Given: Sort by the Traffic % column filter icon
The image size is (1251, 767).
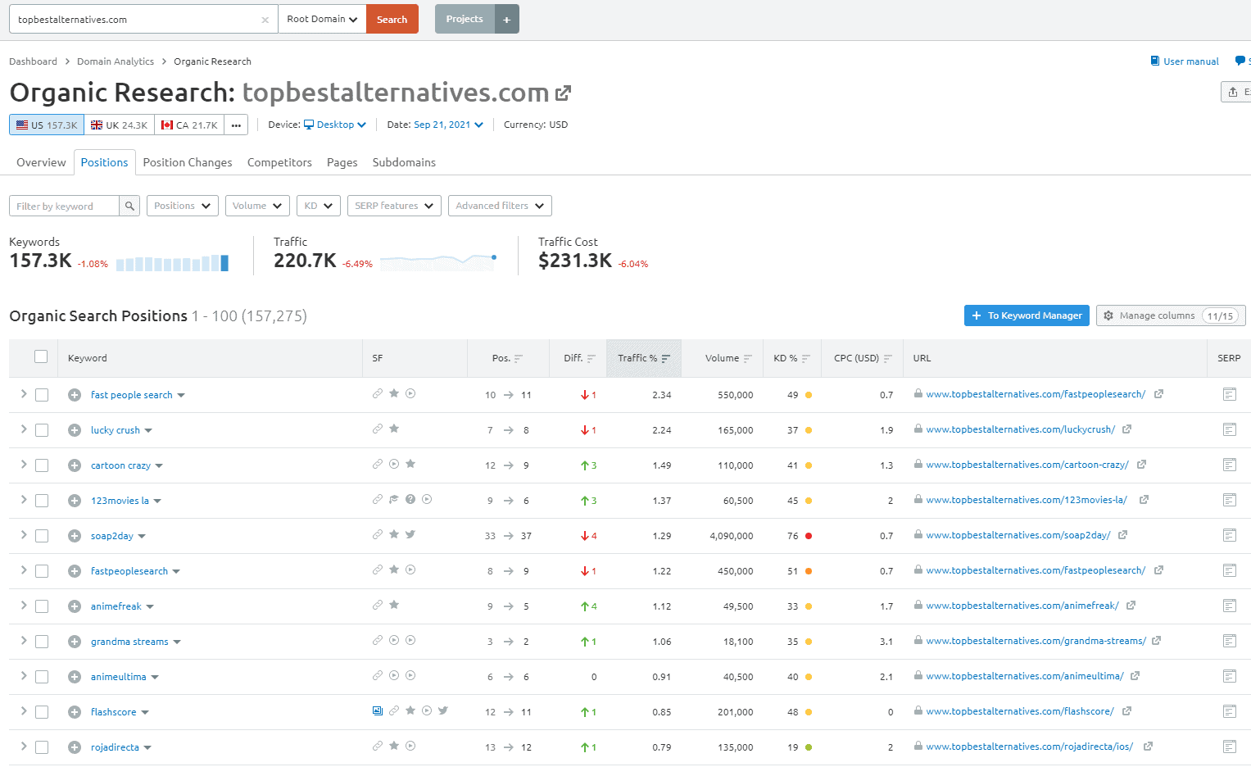Looking at the screenshot, I should click(x=666, y=359).
